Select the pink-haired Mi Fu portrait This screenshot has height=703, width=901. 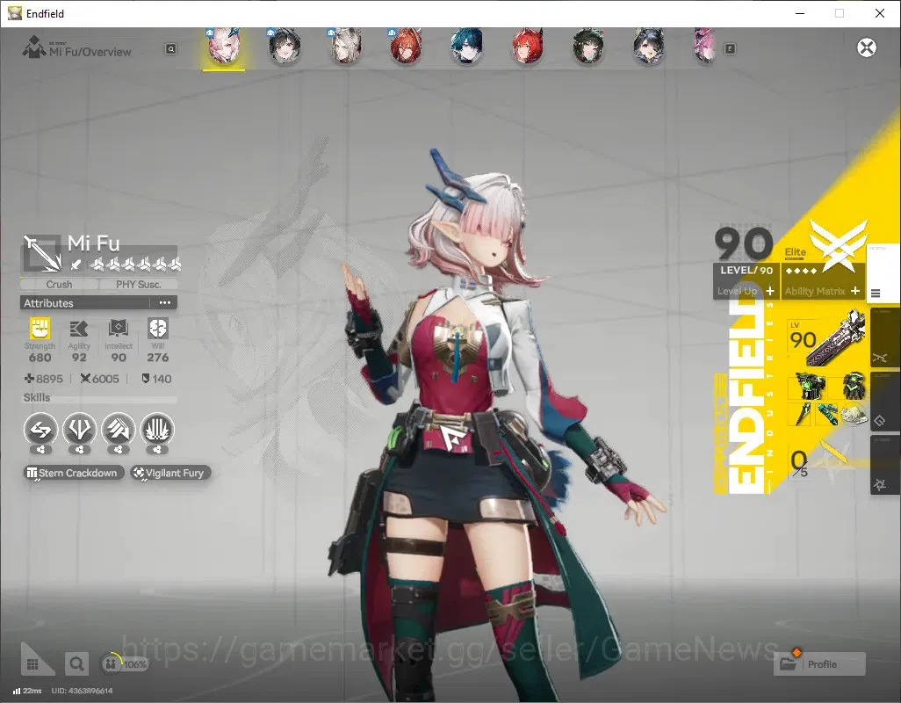tap(224, 46)
